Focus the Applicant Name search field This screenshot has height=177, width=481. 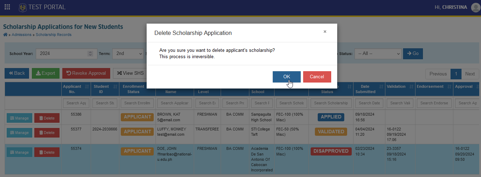(x=175, y=103)
